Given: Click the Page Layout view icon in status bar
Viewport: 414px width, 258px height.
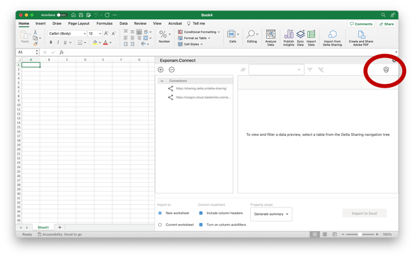Looking at the screenshot, I should tap(325, 235).
